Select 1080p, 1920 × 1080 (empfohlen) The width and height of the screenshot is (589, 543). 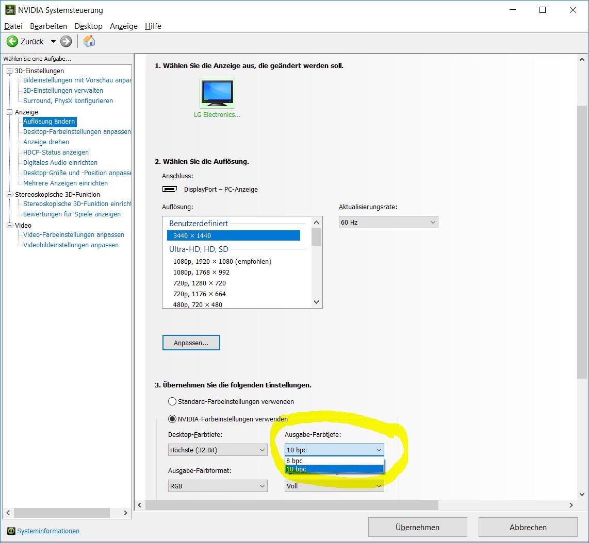click(222, 262)
